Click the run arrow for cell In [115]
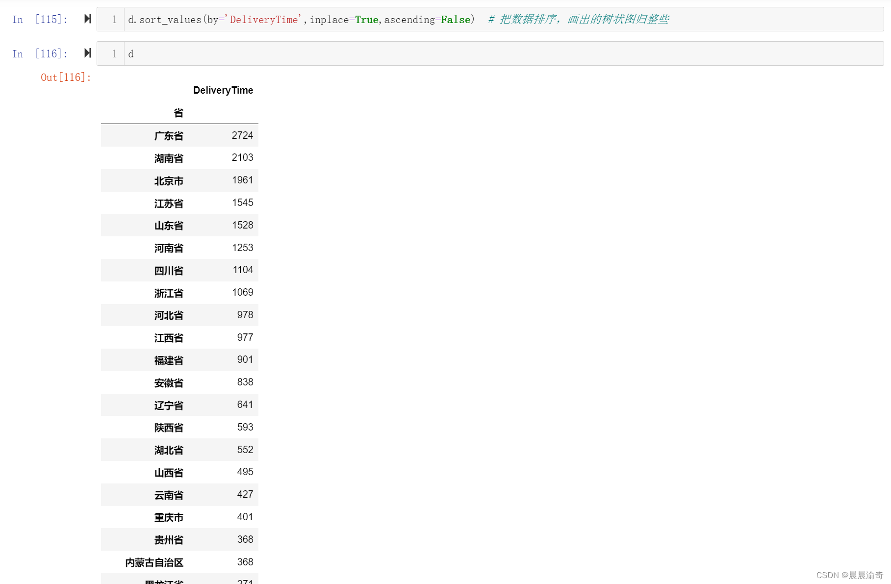The height and width of the screenshot is (584, 891). (x=87, y=19)
